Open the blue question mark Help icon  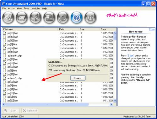[x=77, y=18]
